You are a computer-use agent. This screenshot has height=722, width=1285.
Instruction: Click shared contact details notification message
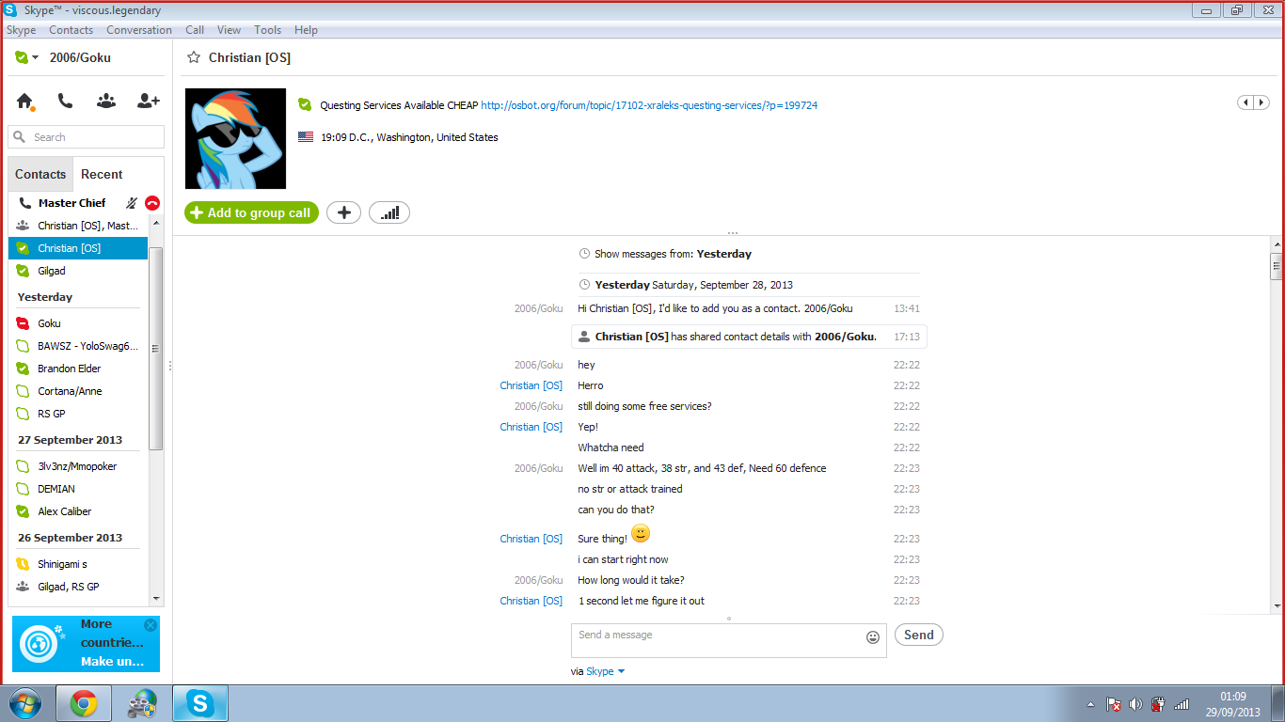749,337
